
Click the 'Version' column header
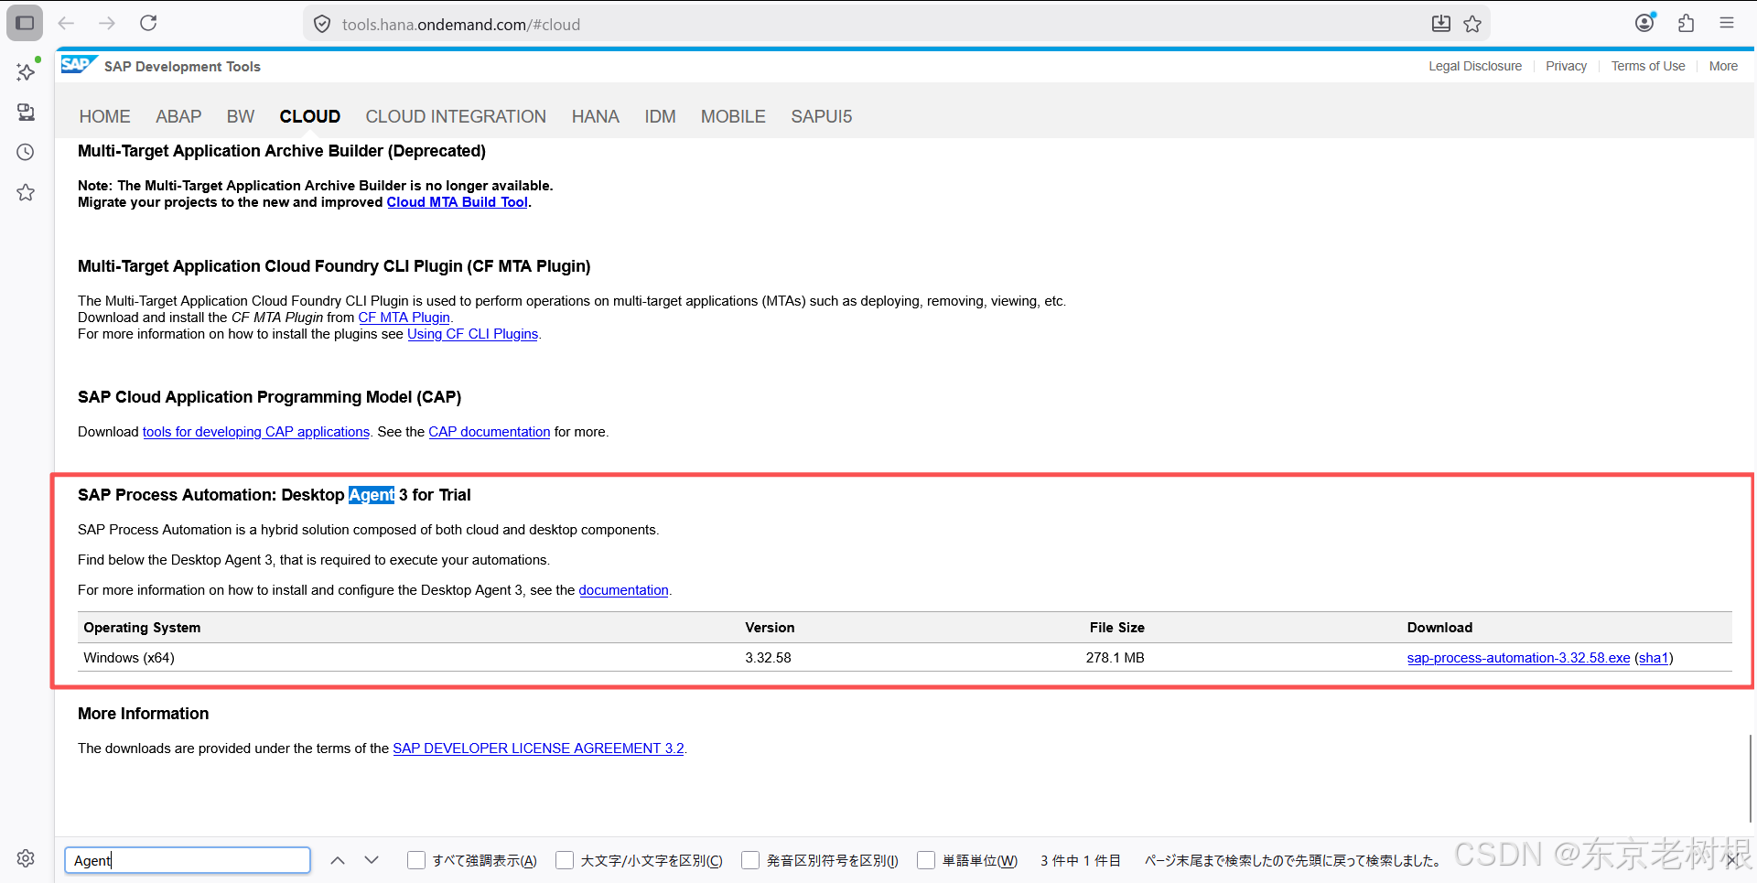click(x=770, y=628)
